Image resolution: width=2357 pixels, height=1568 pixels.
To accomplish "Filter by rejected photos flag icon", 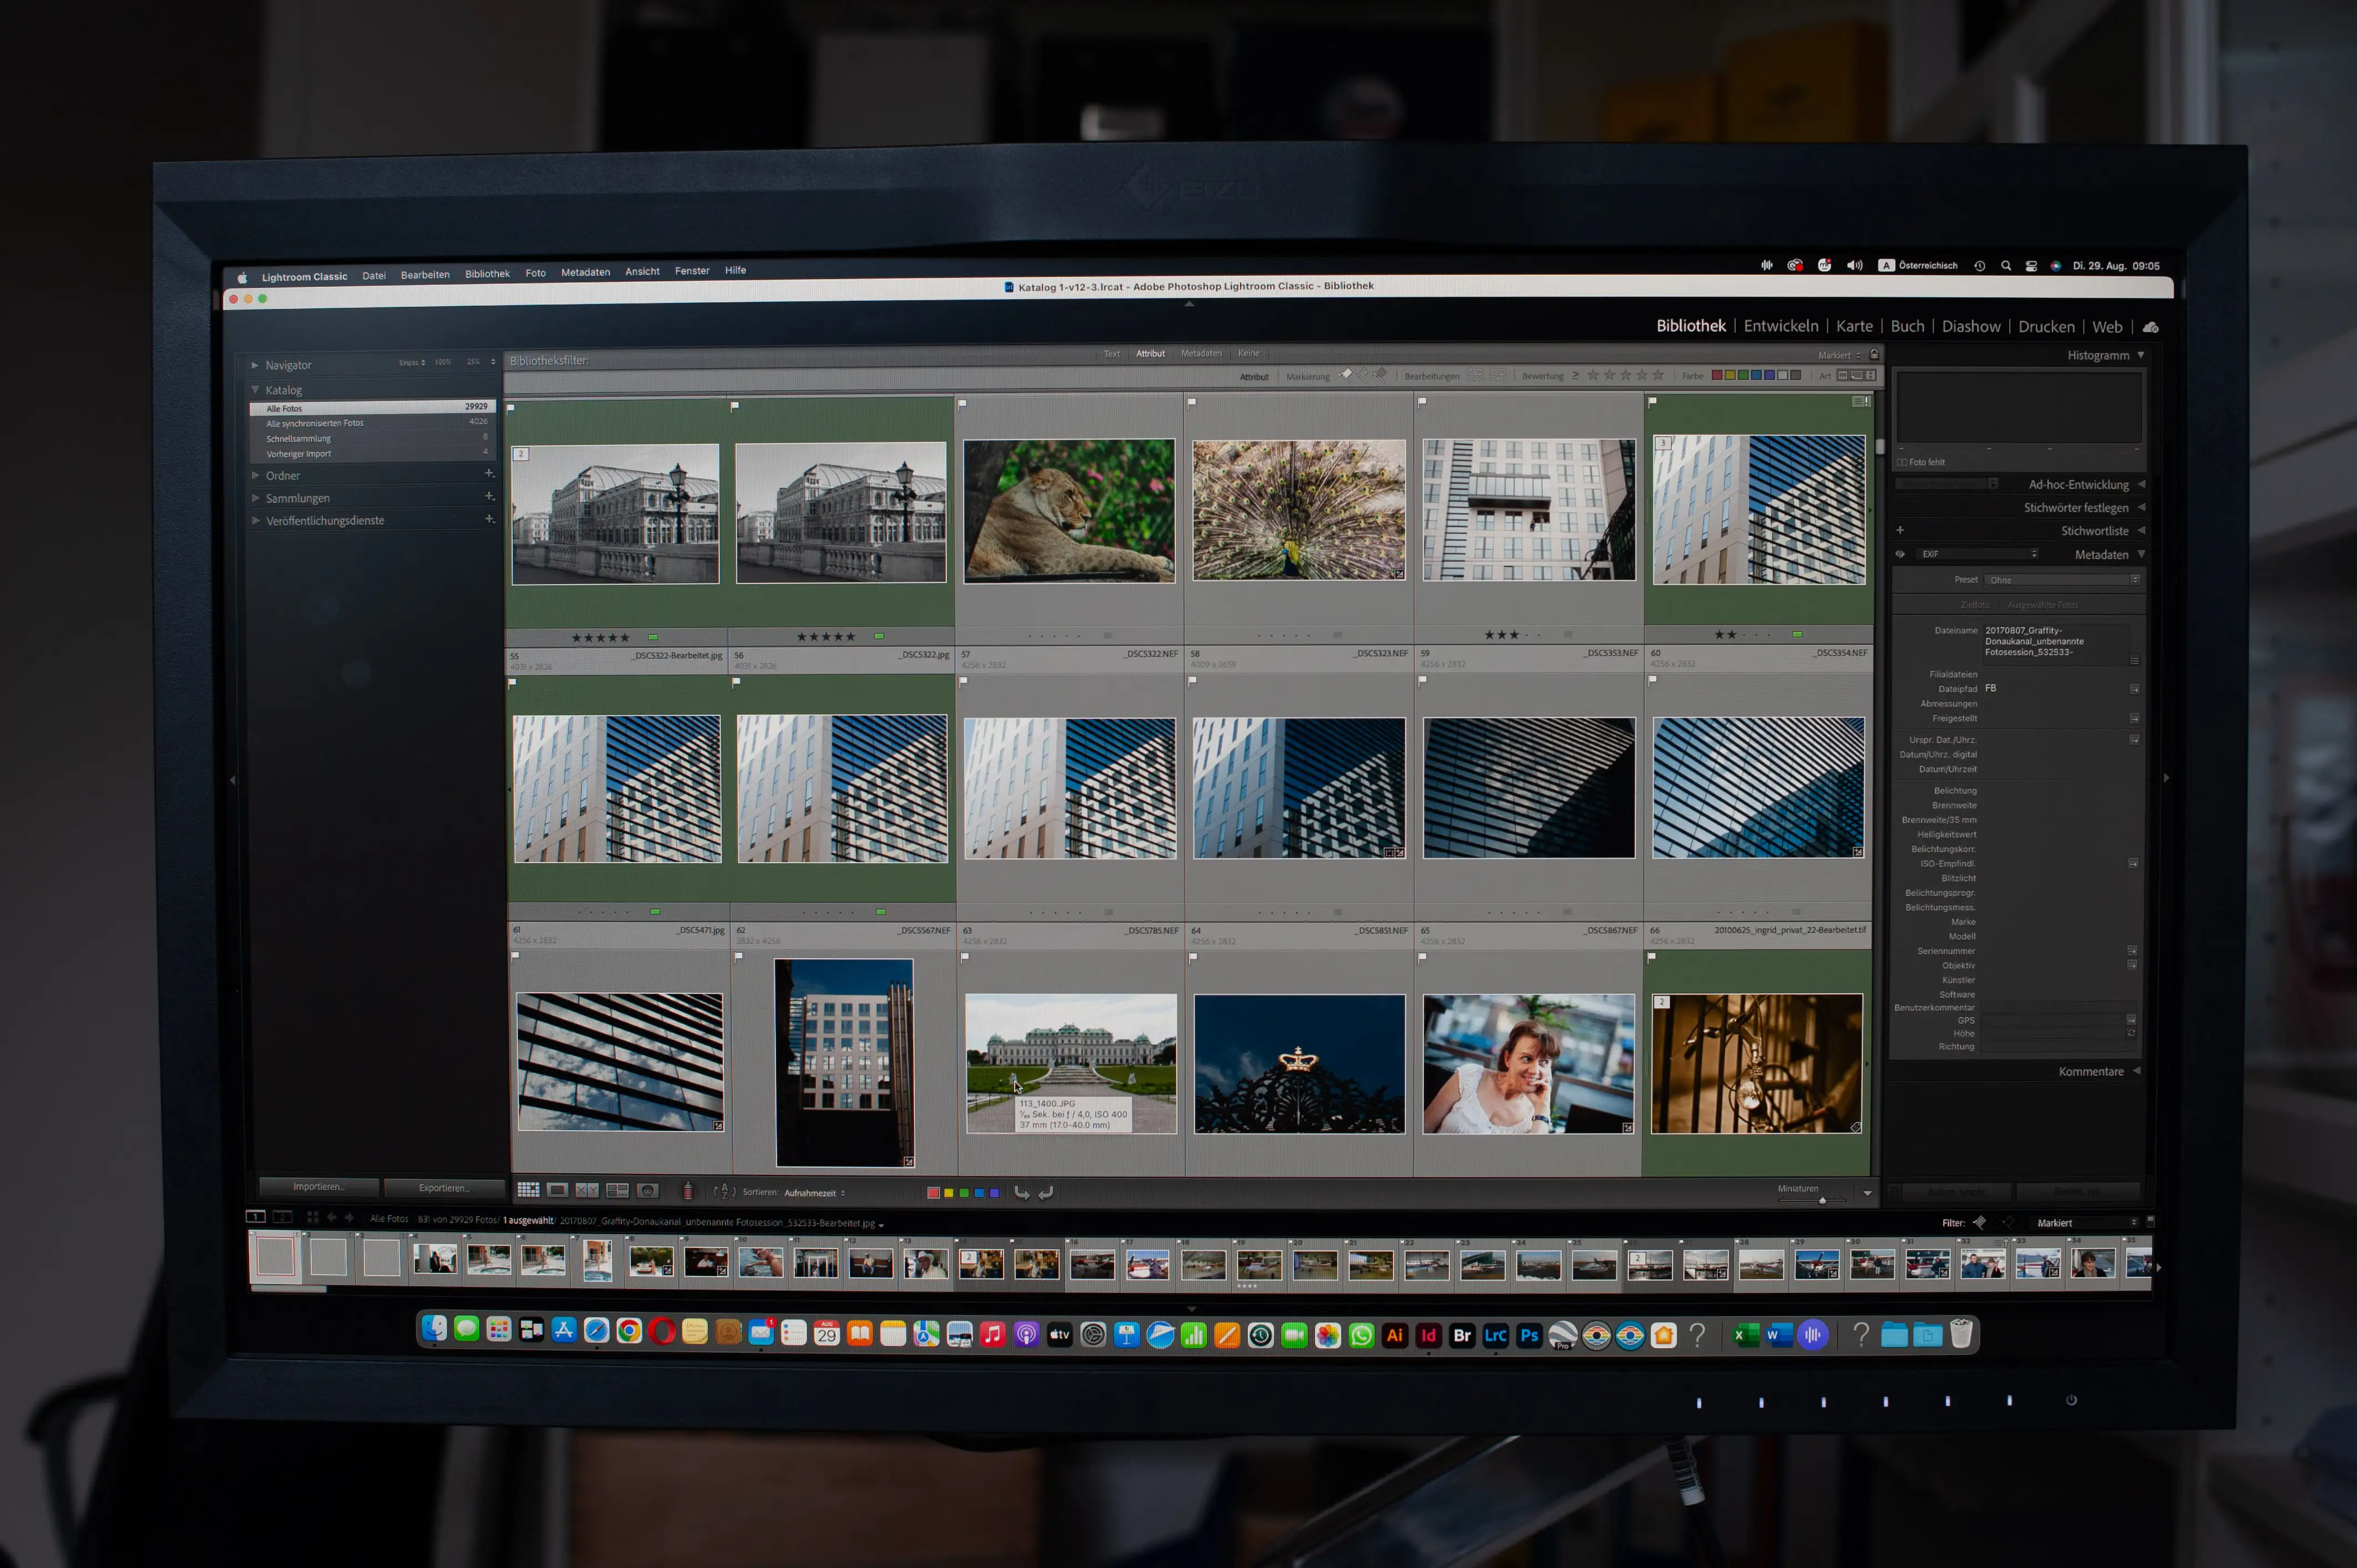I will (x=1381, y=375).
